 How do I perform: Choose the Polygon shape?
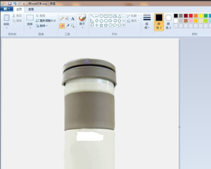(x=115, y=16)
